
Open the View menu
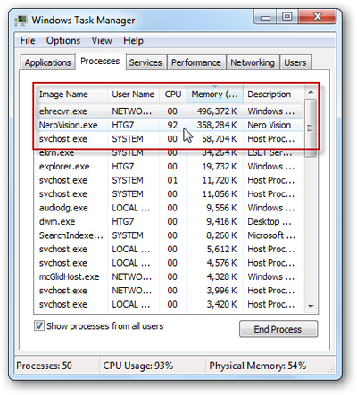102,40
